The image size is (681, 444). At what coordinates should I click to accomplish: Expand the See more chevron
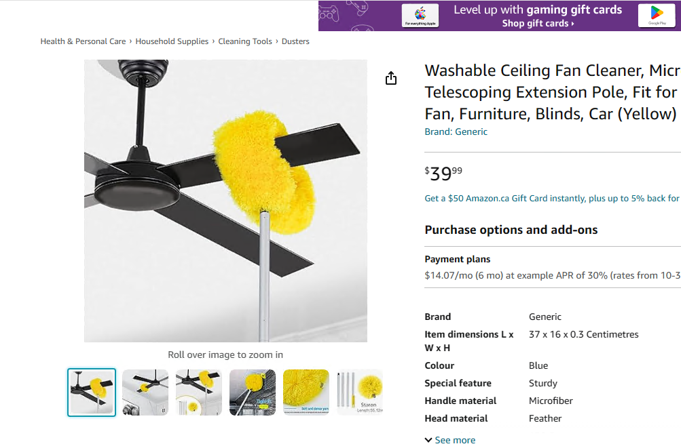click(428, 440)
